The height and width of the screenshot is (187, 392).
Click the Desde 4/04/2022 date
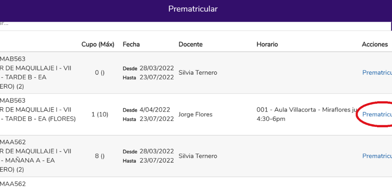pyautogui.click(x=147, y=110)
